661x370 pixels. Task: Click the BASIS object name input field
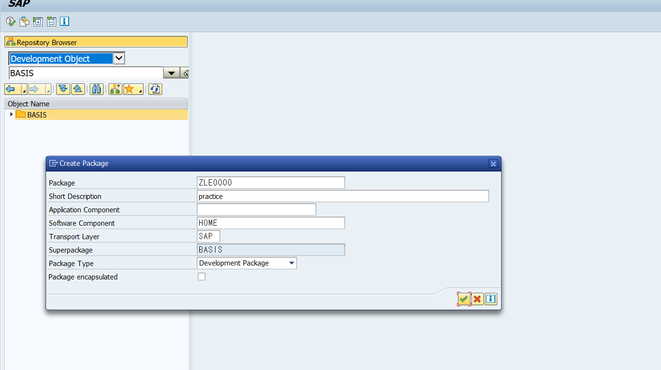[86, 73]
